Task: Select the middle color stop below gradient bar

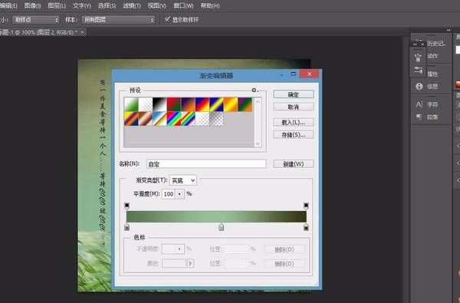Action: 222,227
